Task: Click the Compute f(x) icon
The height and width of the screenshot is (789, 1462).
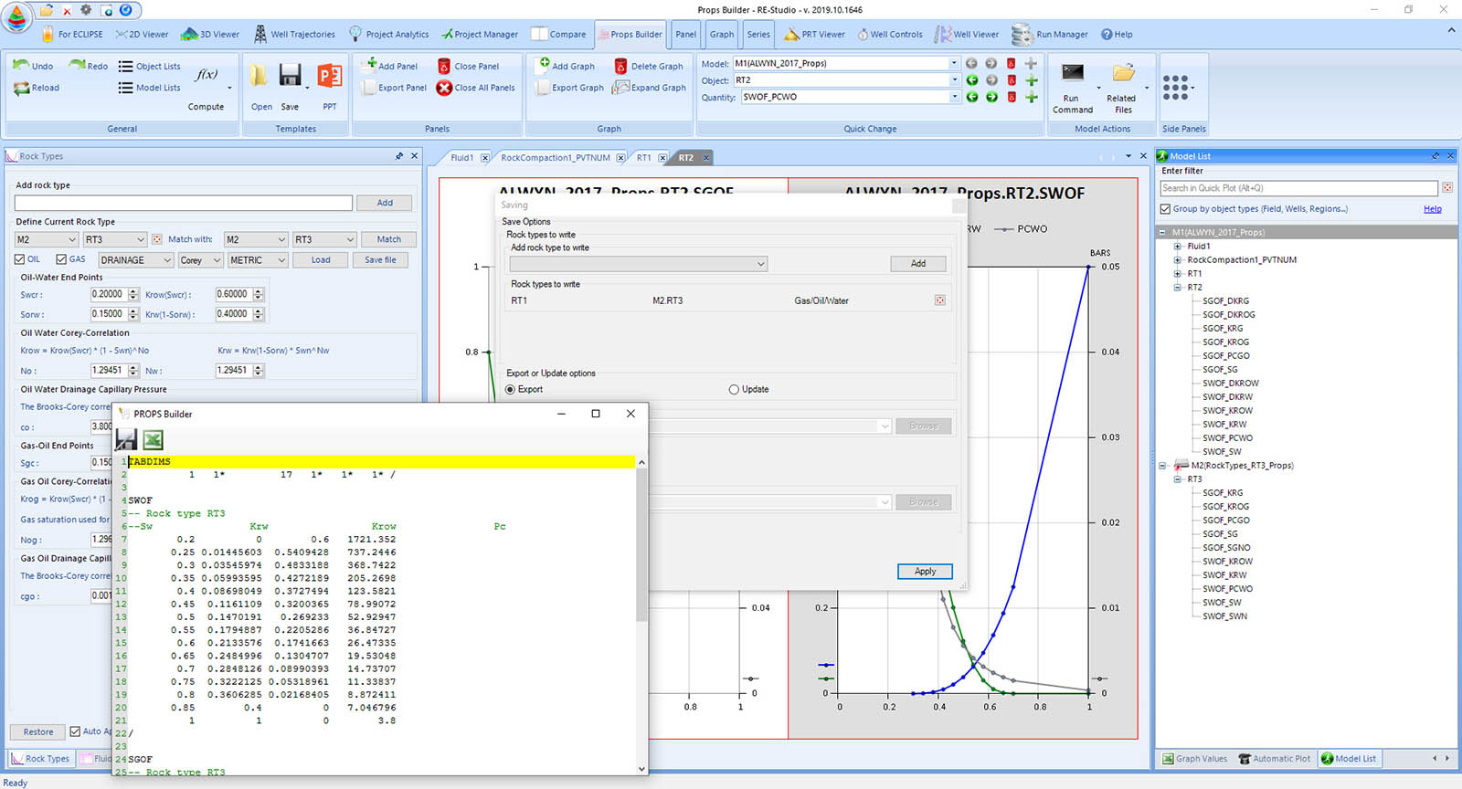Action: (x=207, y=75)
